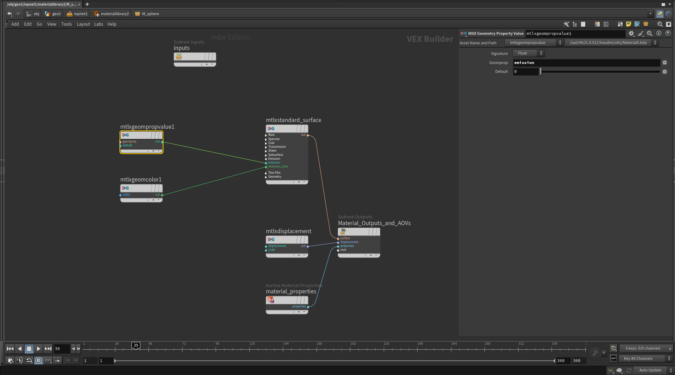Viewport: 675px width, 375px height.
Task: Open the mtlxgeompropvalue asset name dropdown
Action: point(534,43)
